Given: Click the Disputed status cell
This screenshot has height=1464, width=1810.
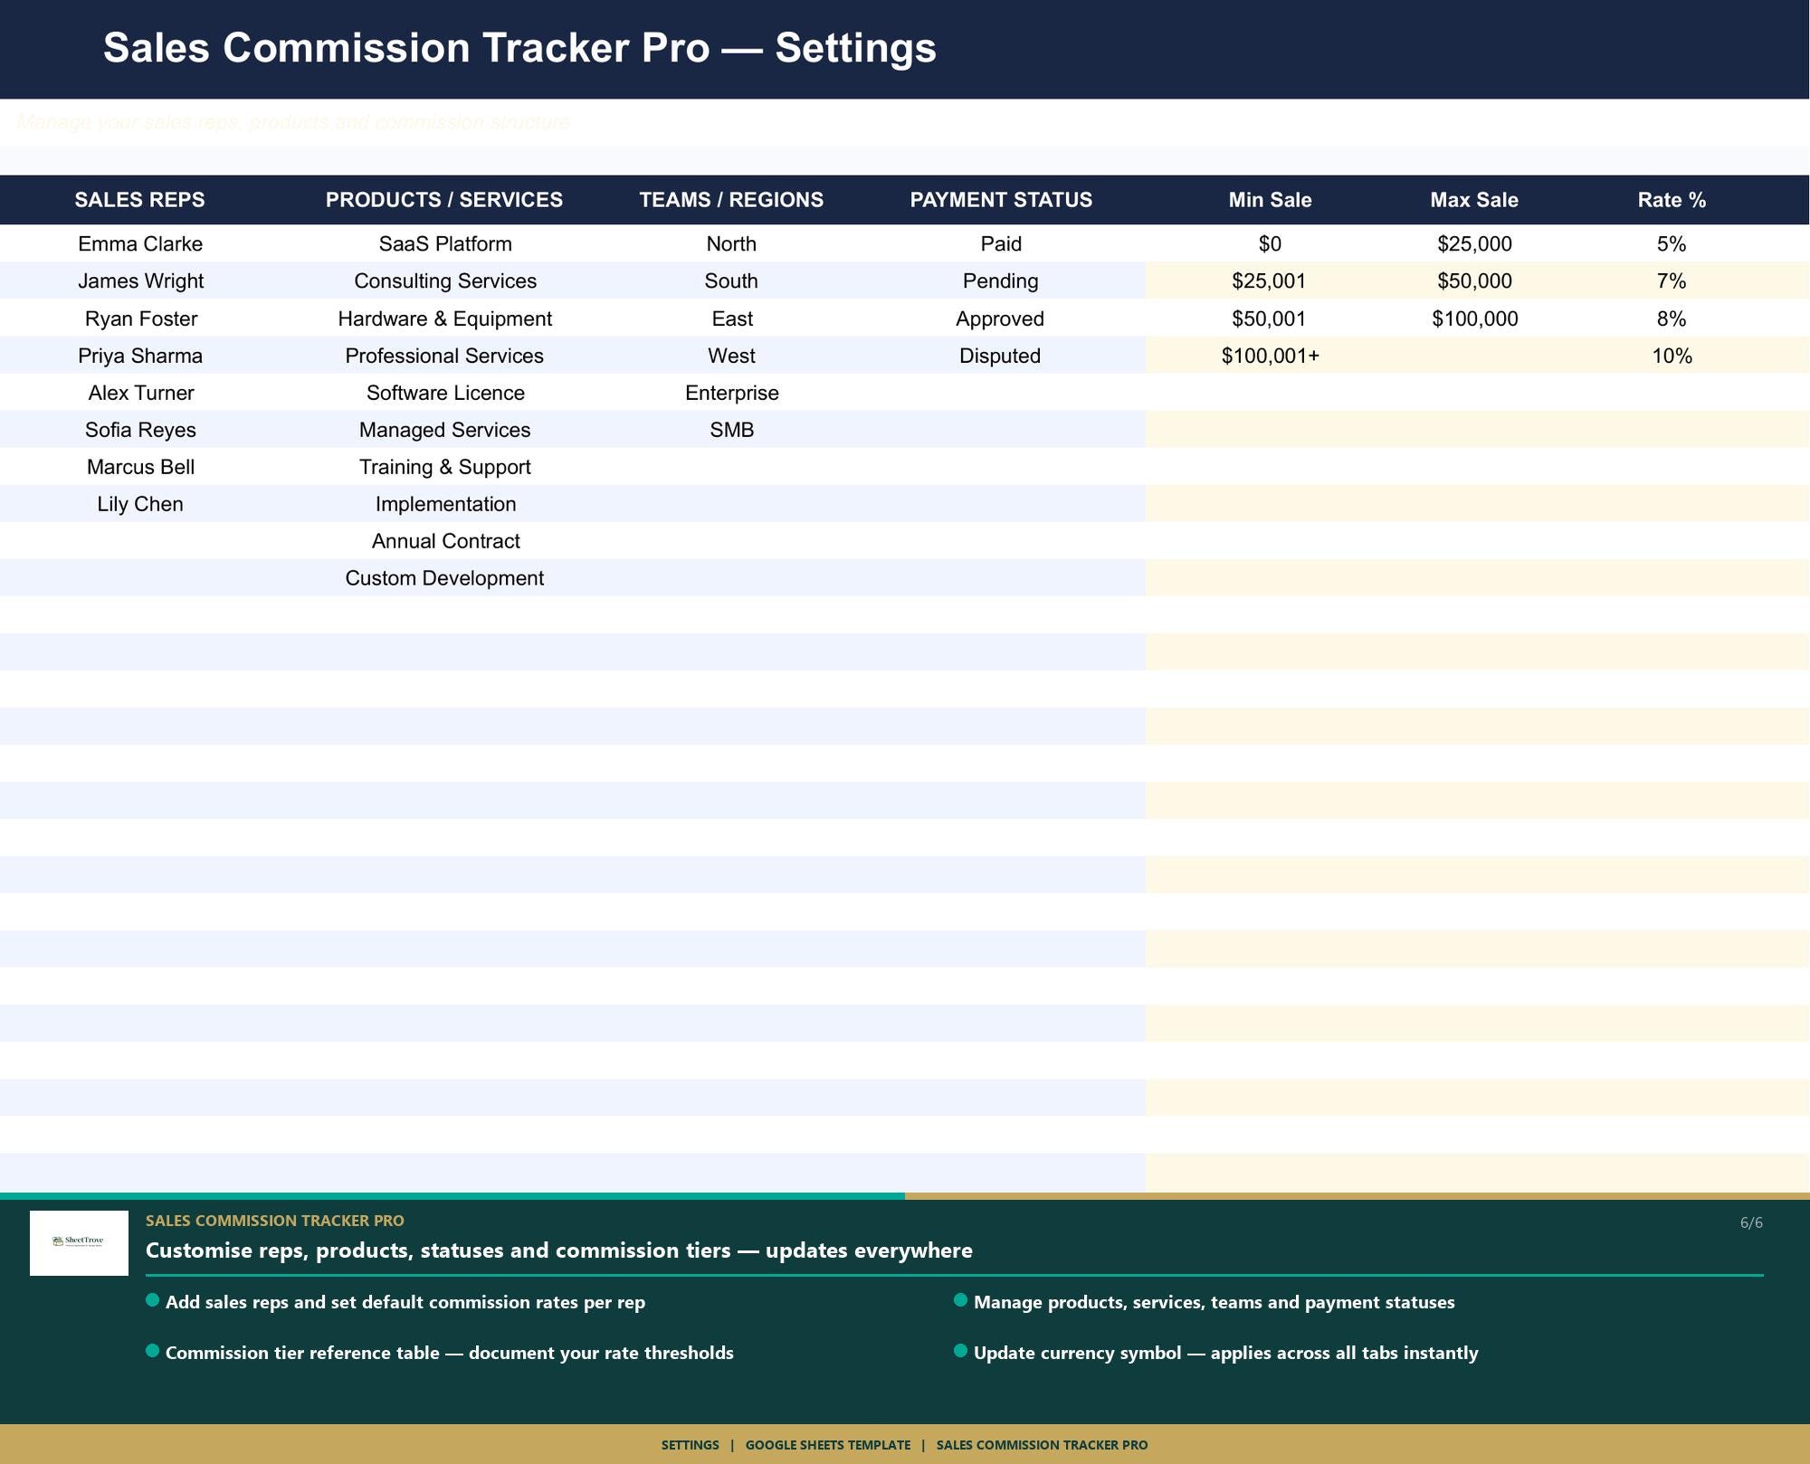Looking at the screenshot, I should [x=1000, y=356].
